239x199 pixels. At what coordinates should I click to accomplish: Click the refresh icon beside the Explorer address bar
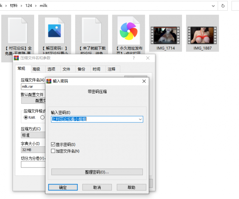[x=223, y=6]
